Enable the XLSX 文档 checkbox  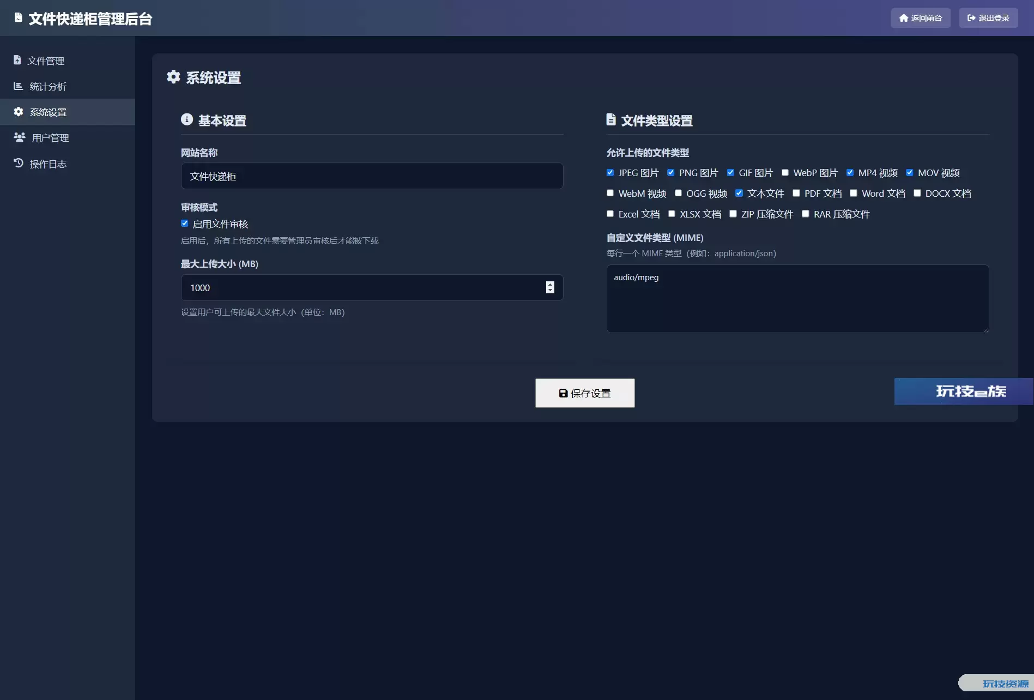coord(672,214)
